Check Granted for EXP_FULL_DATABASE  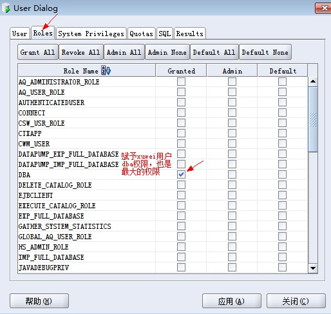click(x=181, y=215)
